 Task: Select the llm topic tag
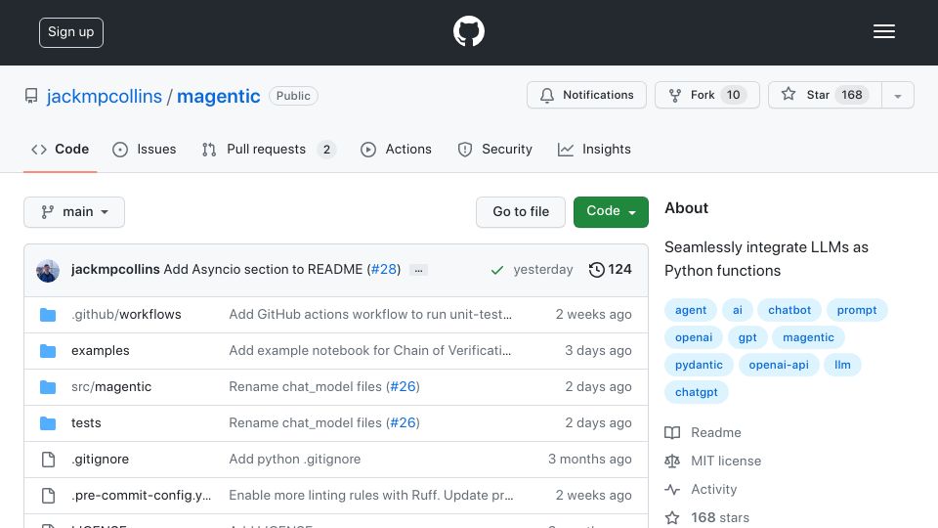click(842, 365)
